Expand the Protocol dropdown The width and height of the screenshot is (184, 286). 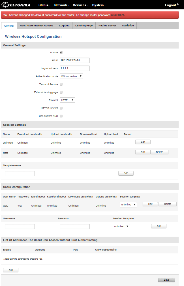point(67,100)
